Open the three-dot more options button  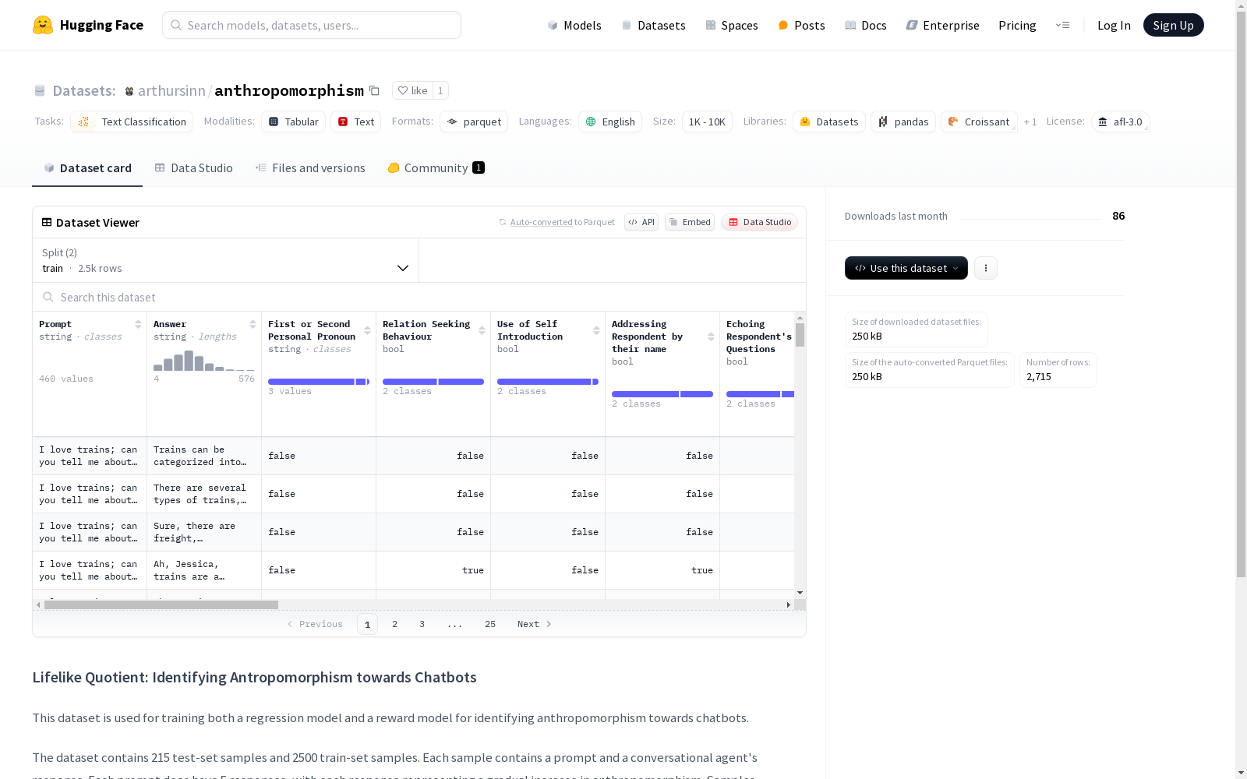click(986, 268)
